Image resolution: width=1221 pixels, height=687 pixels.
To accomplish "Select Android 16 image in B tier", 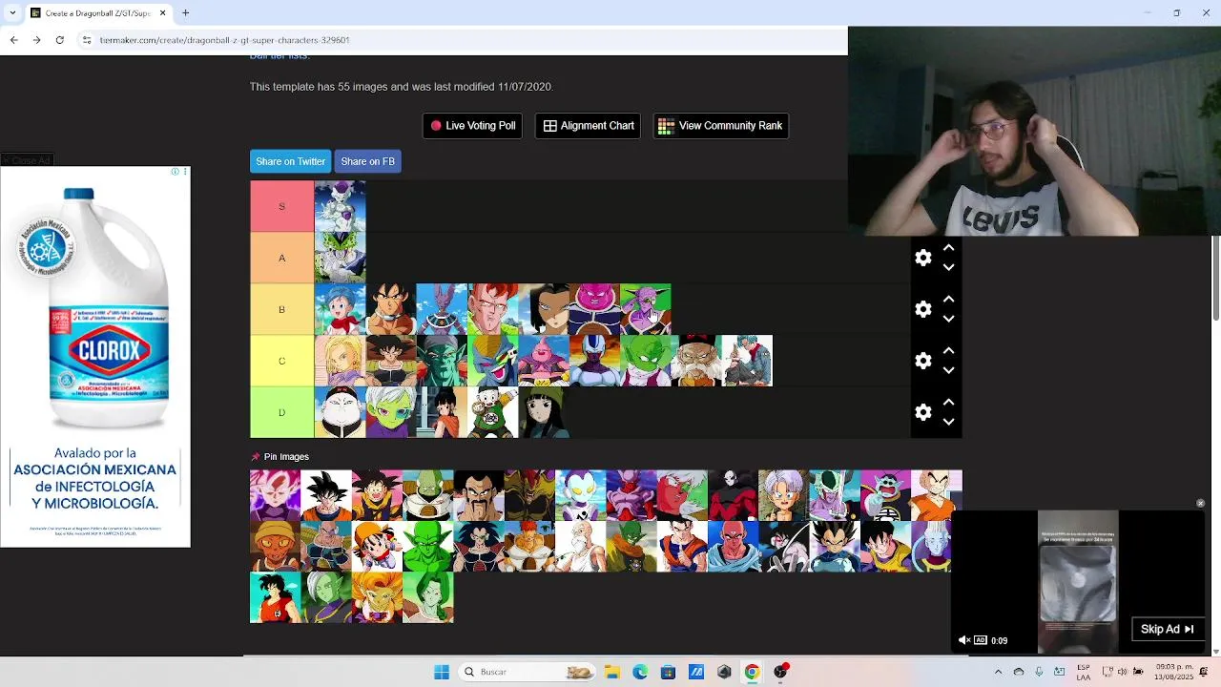I will (x=492, y=309).
